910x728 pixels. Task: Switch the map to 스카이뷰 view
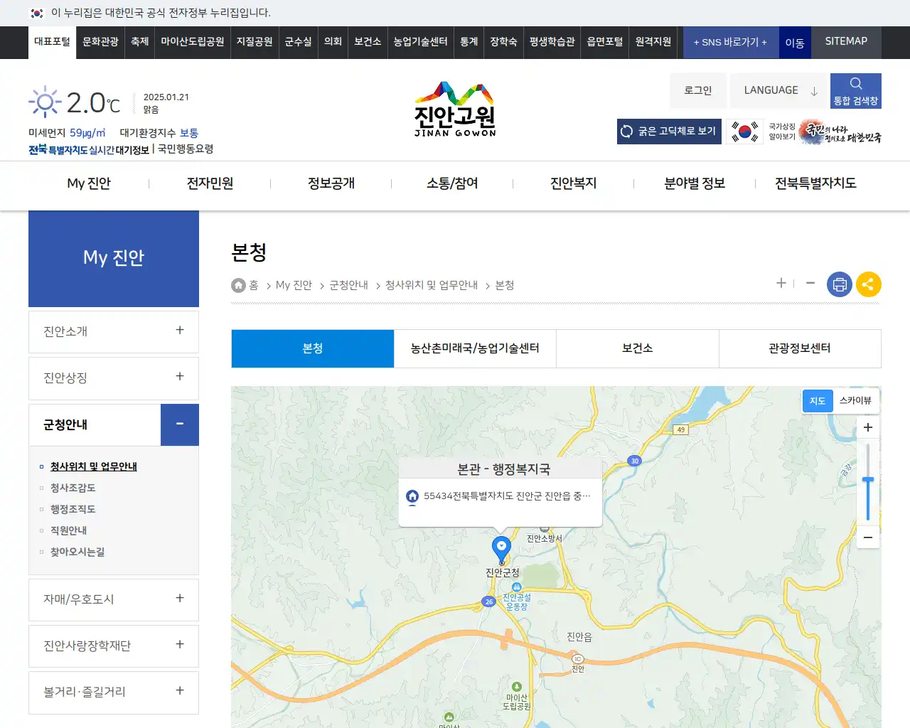855,400
